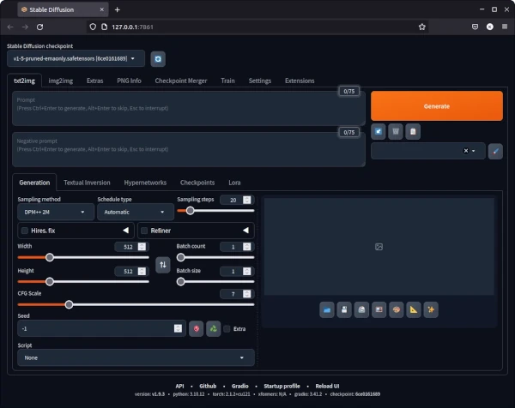515x408 pixels.
Task: Click the round extension icon beside Pocket
Action: pos(490,27)
